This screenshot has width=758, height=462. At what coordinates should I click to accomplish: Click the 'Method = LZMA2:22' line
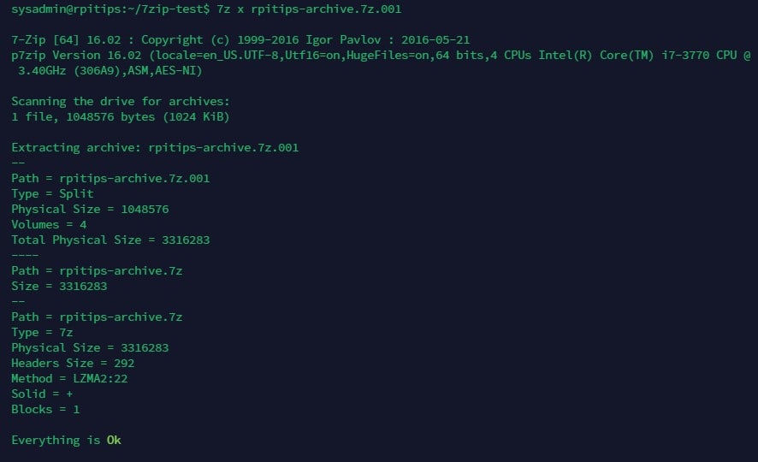click(69, 378)
